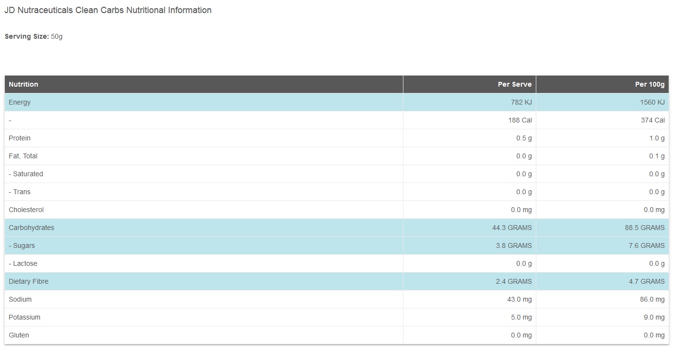
Task: Select the Sodium row label
Action: point(20,299)
